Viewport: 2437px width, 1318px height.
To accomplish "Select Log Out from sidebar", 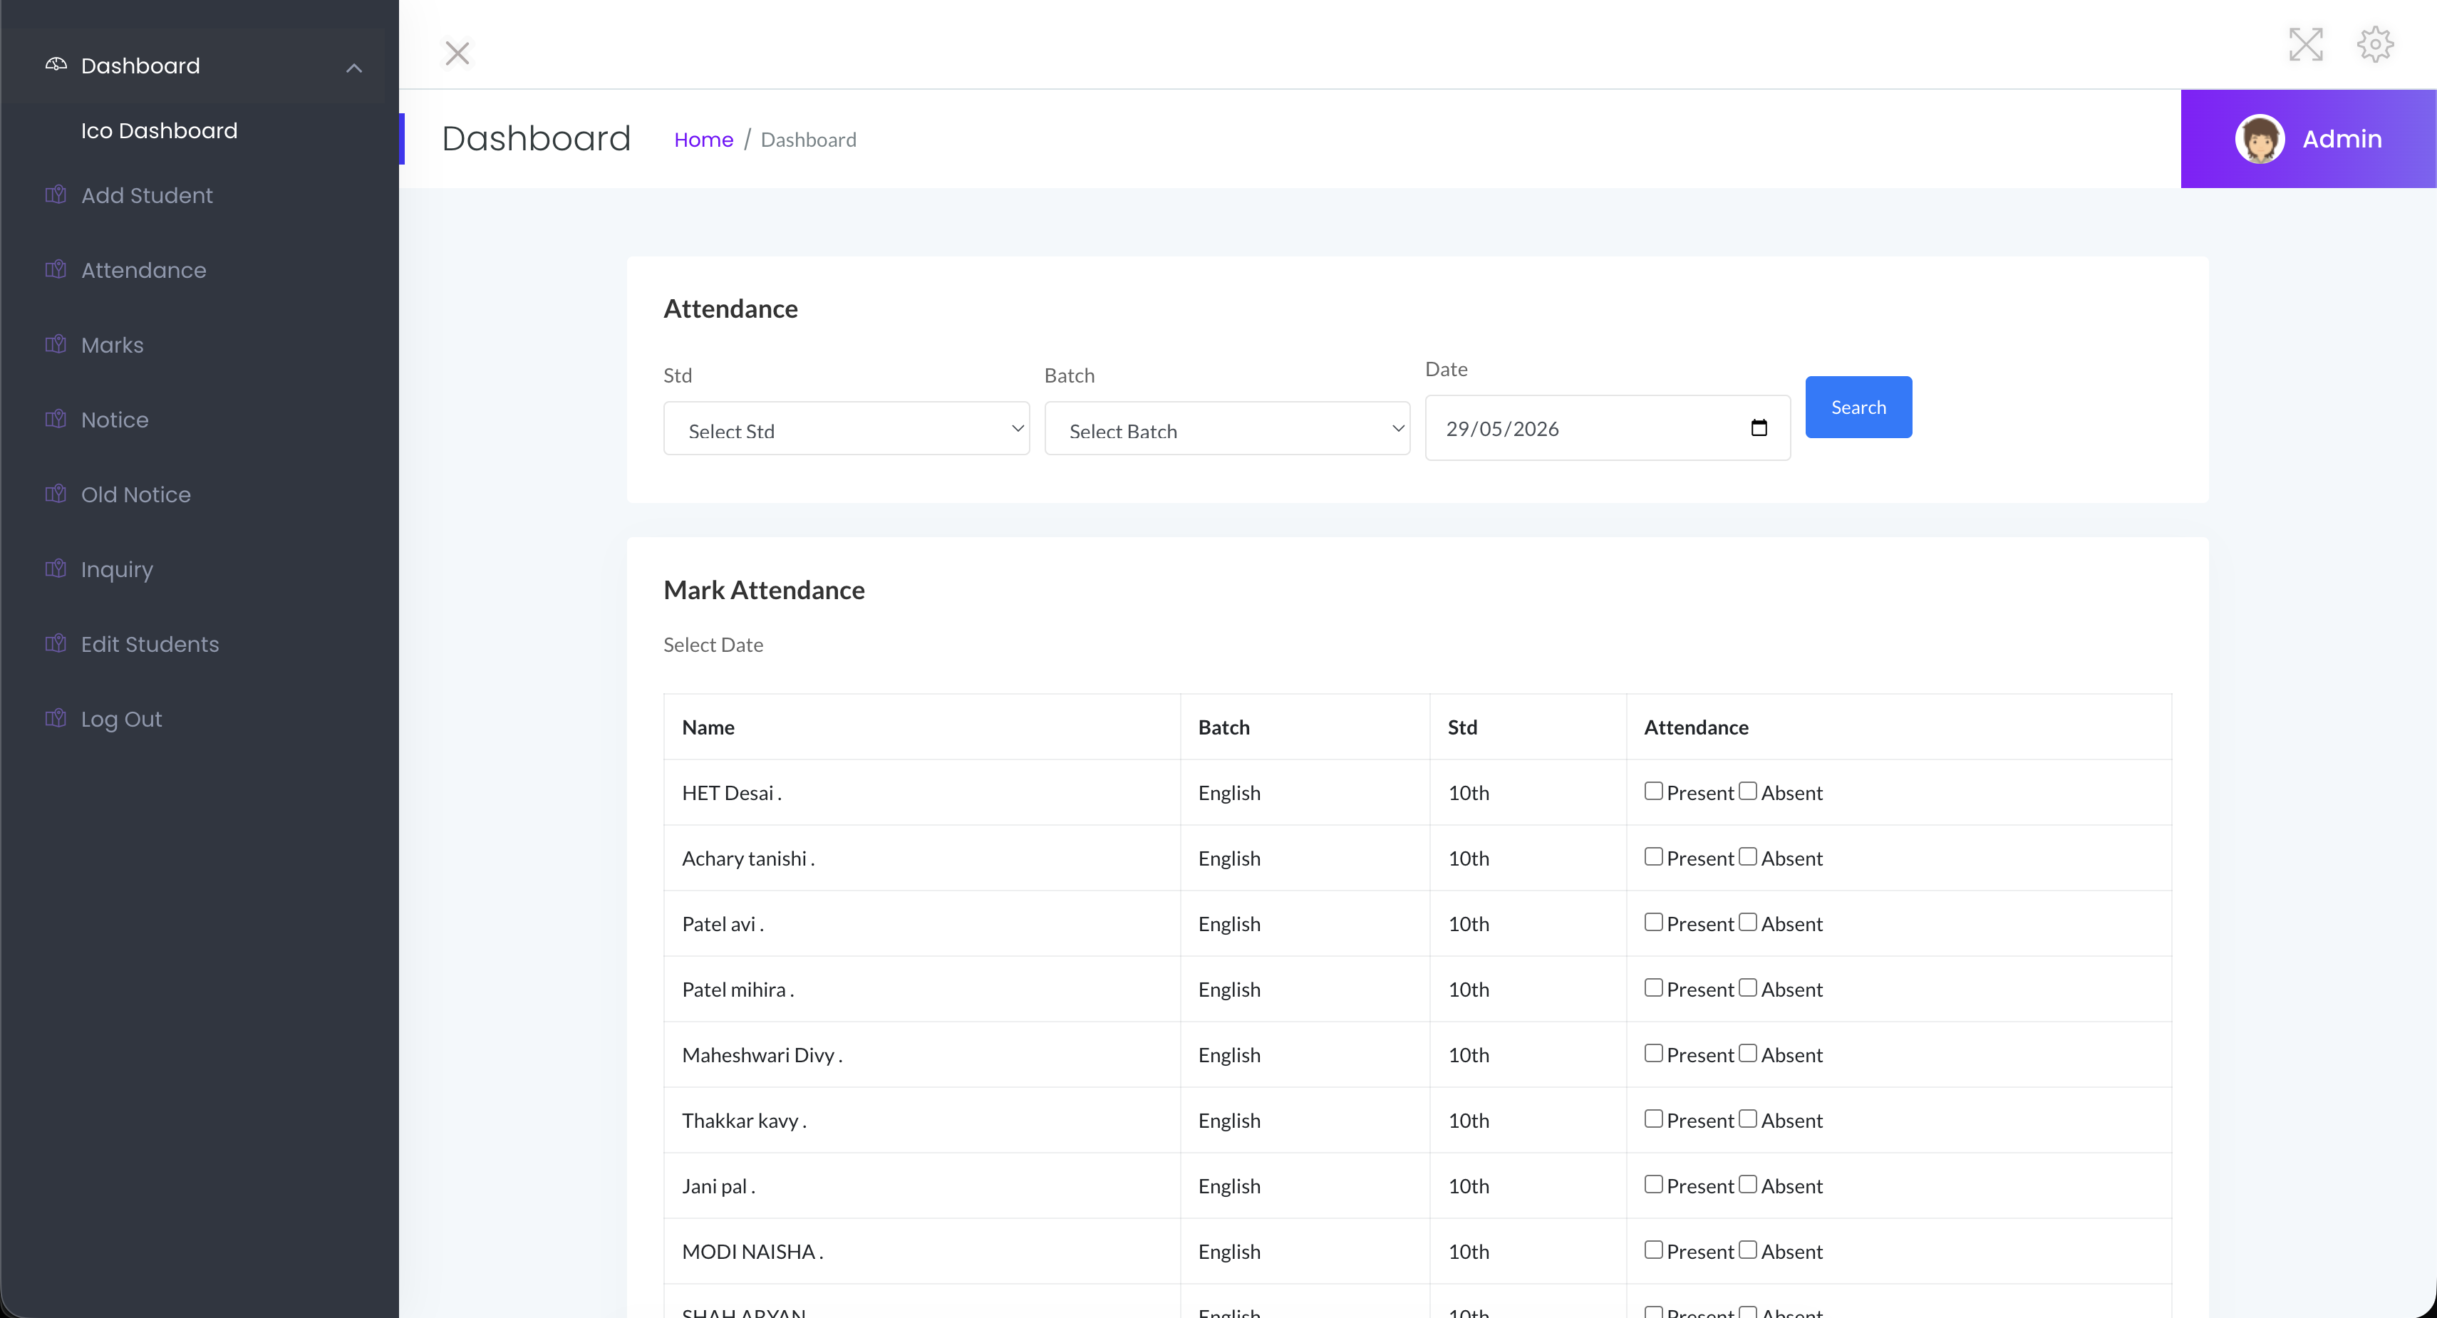I will point(121,719).
